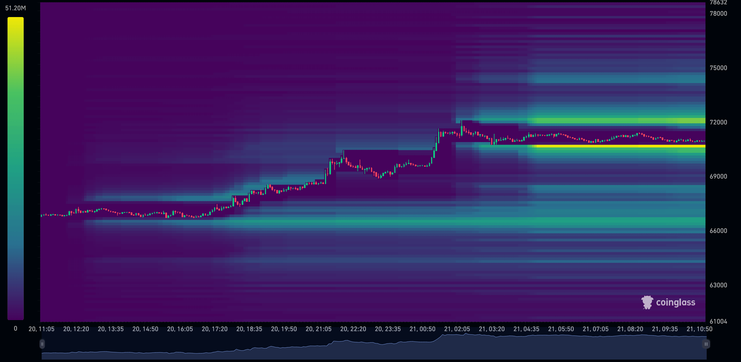Image resolution: width=741 pixels, height=362 pixels.
Task: Click the 21, 03:20 time label
Action: pos(491,329)
